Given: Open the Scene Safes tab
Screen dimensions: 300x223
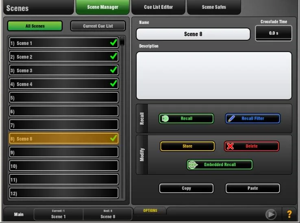Looking at the screenshot, I should pos(214,7).
